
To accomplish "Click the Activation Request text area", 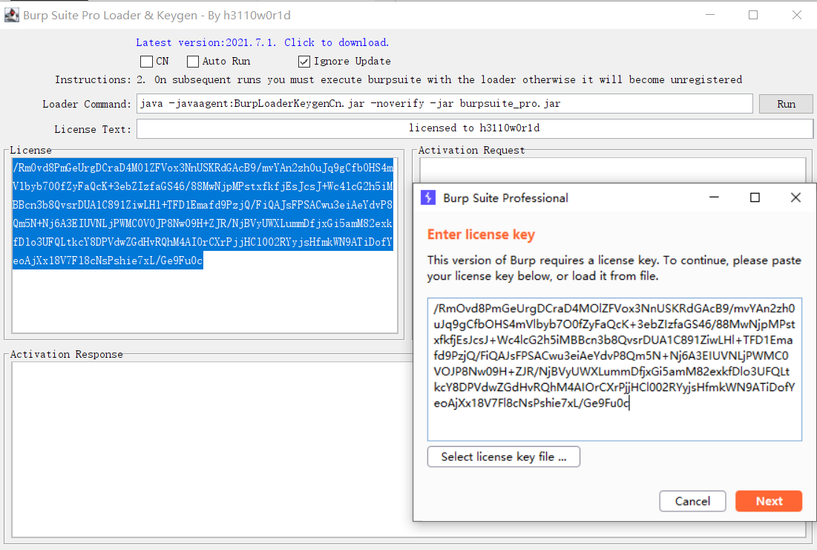I will pos(613,171).
